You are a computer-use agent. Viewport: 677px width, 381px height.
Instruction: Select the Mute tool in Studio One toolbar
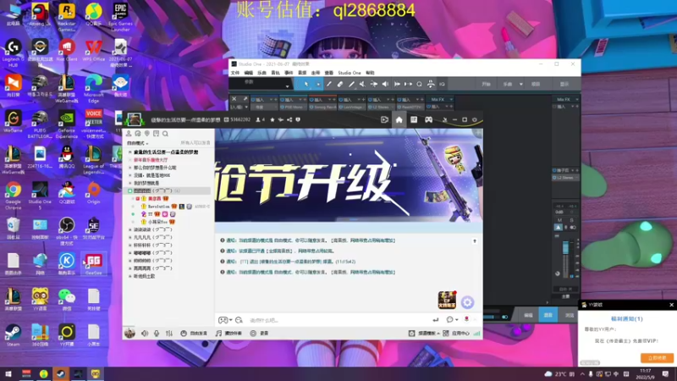pyautogui.click(x=363, y=84)
